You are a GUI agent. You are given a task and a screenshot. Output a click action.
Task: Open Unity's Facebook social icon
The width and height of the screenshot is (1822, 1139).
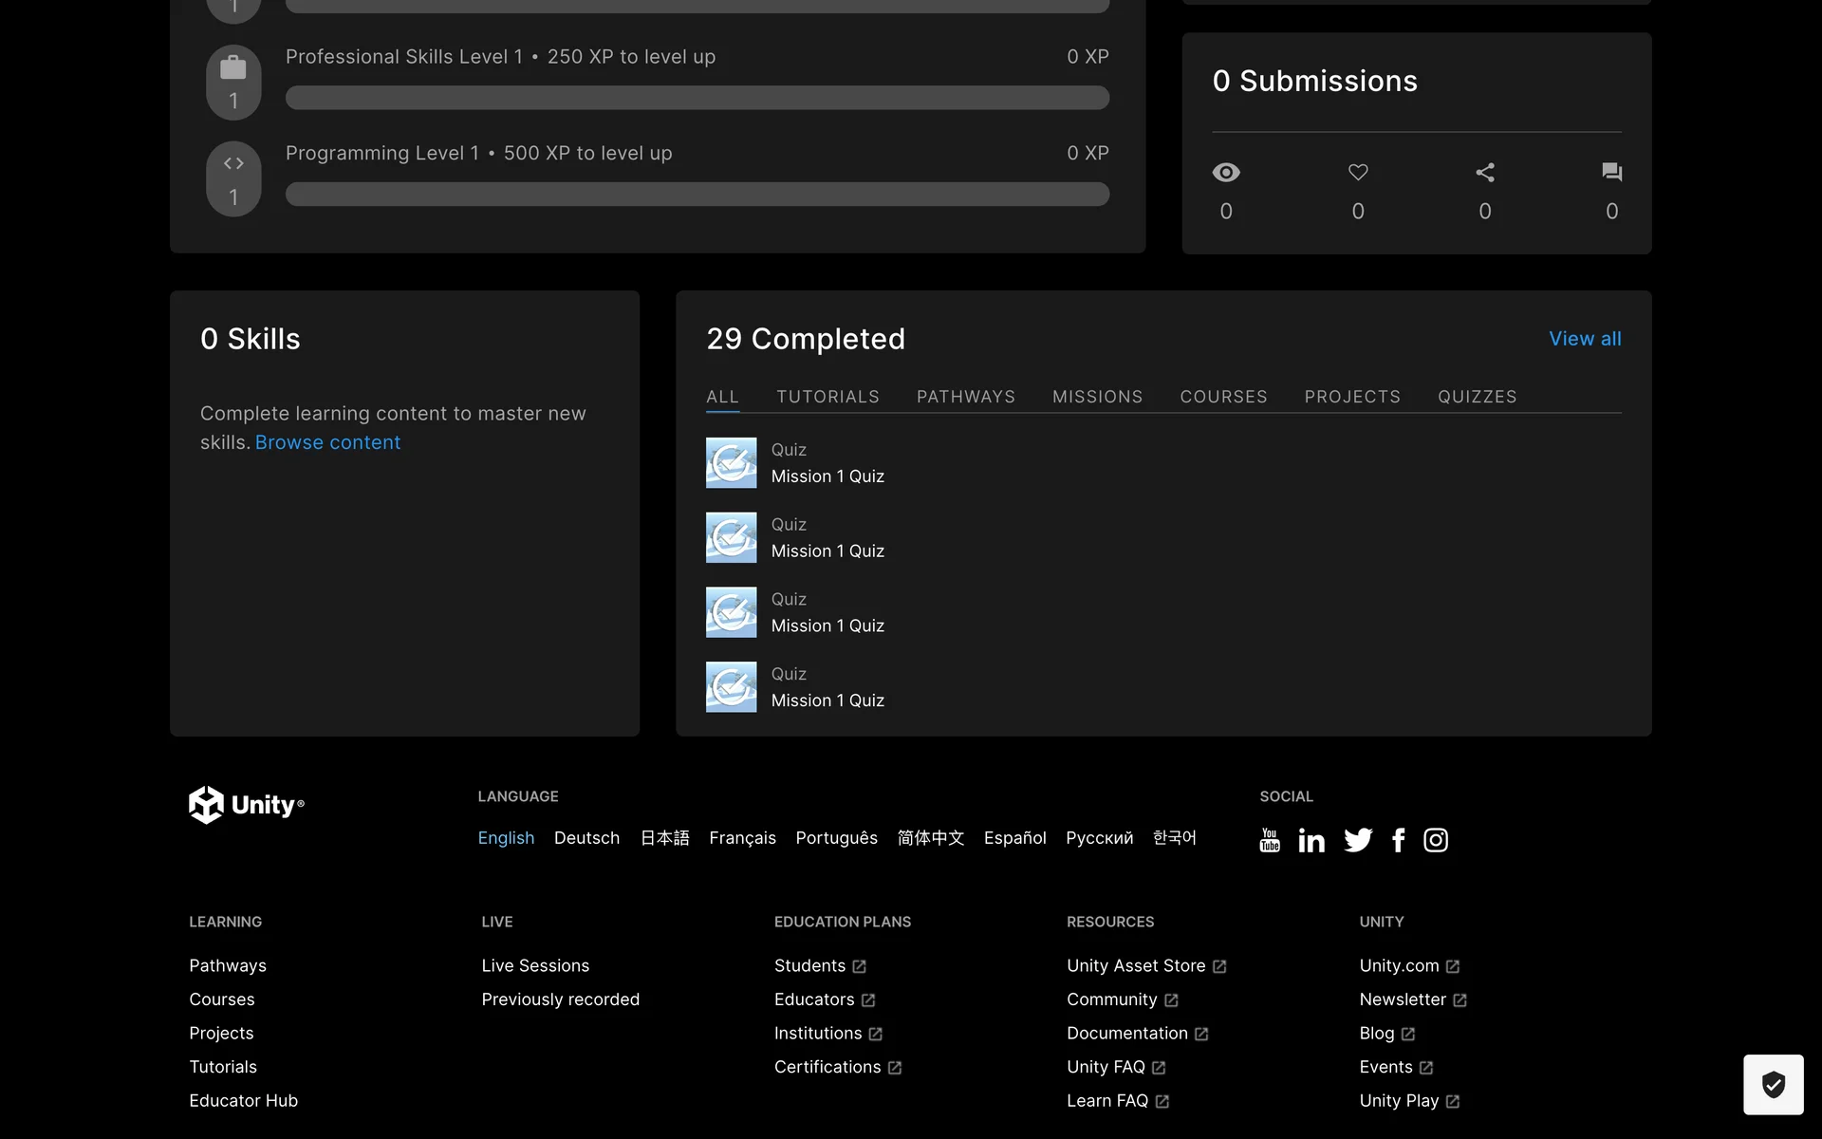(x=1398, y=840)
